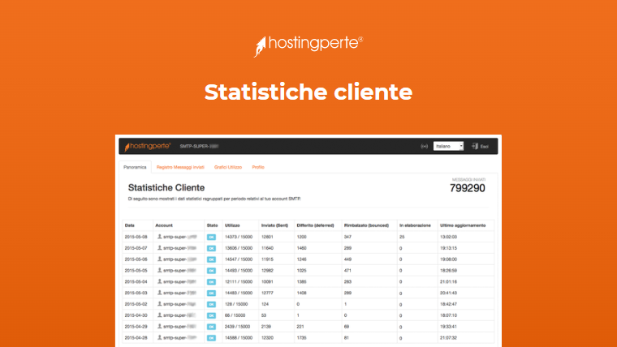Click the OK status badge for 2015-04-30
The width and height of the screenshot is (617, 347).
(x=211, y=315)
